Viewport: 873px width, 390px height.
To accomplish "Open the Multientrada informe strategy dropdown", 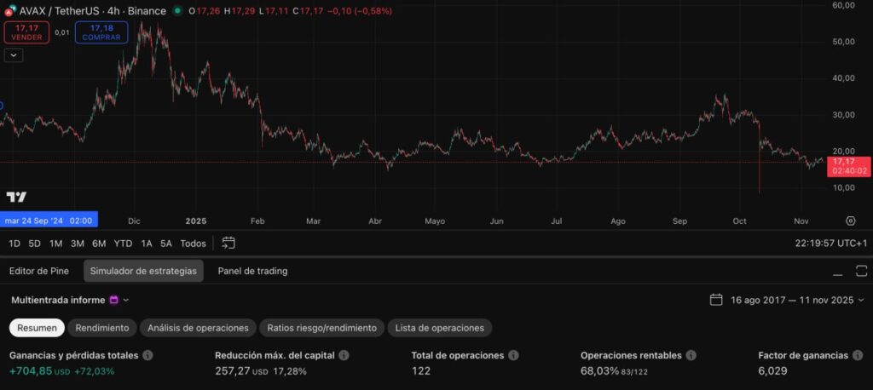I will tap(70, 300).
